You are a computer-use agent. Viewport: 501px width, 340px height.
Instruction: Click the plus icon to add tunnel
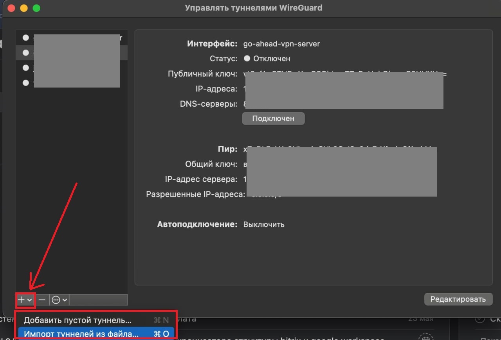[22, 300]
